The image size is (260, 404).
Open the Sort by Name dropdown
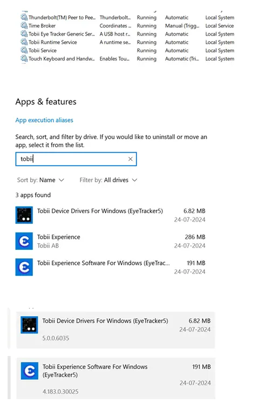(x=40, y=180)
